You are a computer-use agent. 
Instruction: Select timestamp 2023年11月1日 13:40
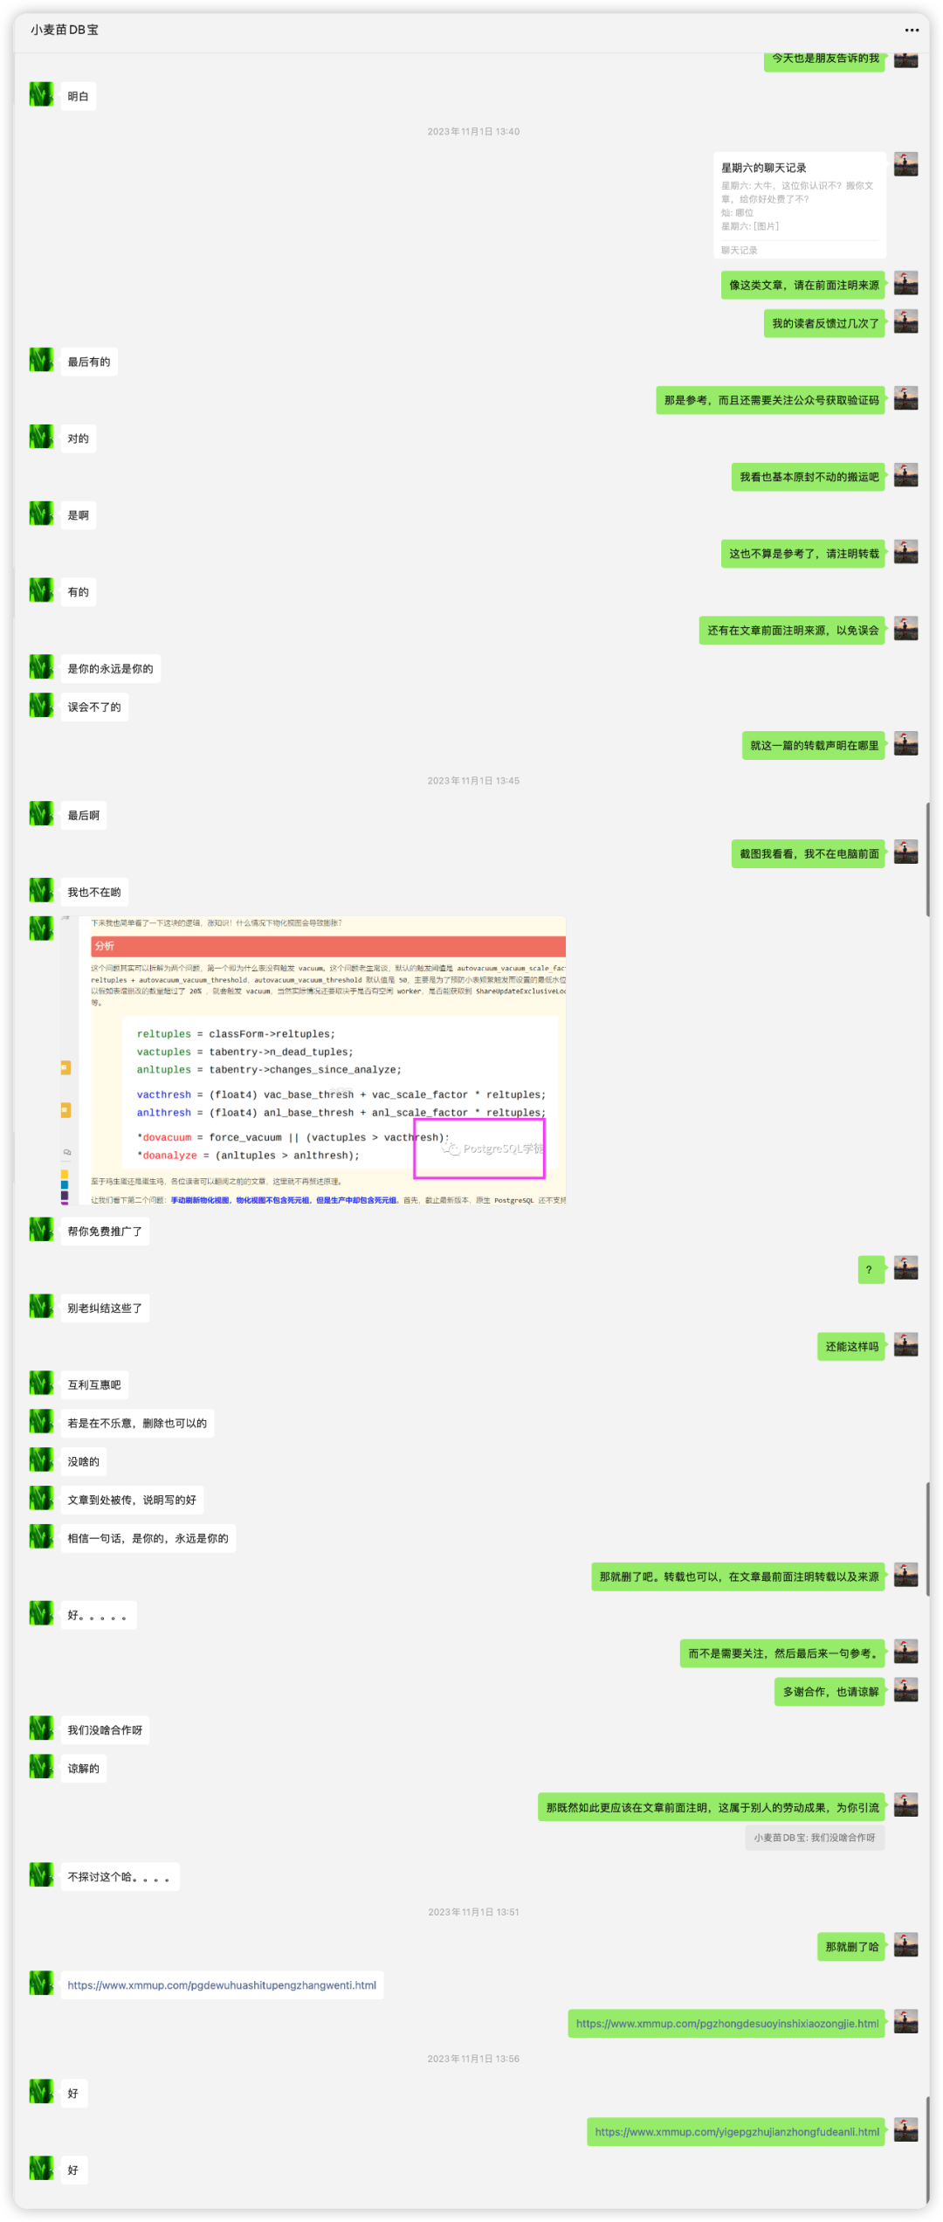pos(473,132)
